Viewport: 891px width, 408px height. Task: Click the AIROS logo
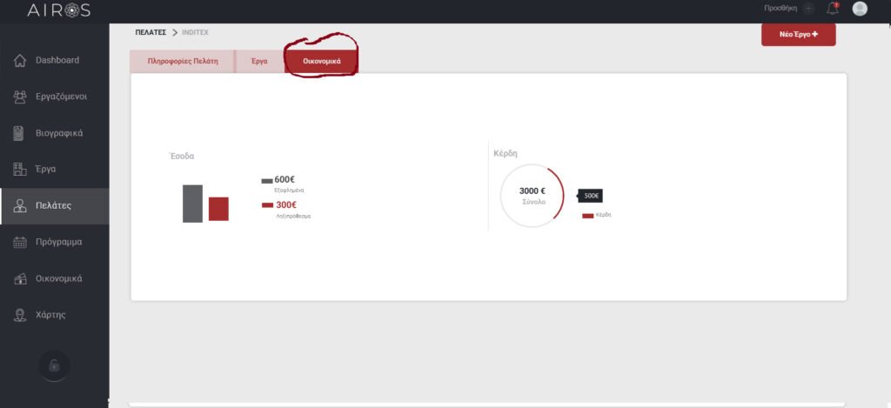58,10
